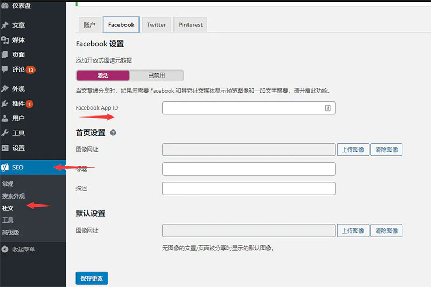This screenshot has width=431, height=287.
Task: Click the 'Facebook 设置' heading
Action: pos(100,44)
